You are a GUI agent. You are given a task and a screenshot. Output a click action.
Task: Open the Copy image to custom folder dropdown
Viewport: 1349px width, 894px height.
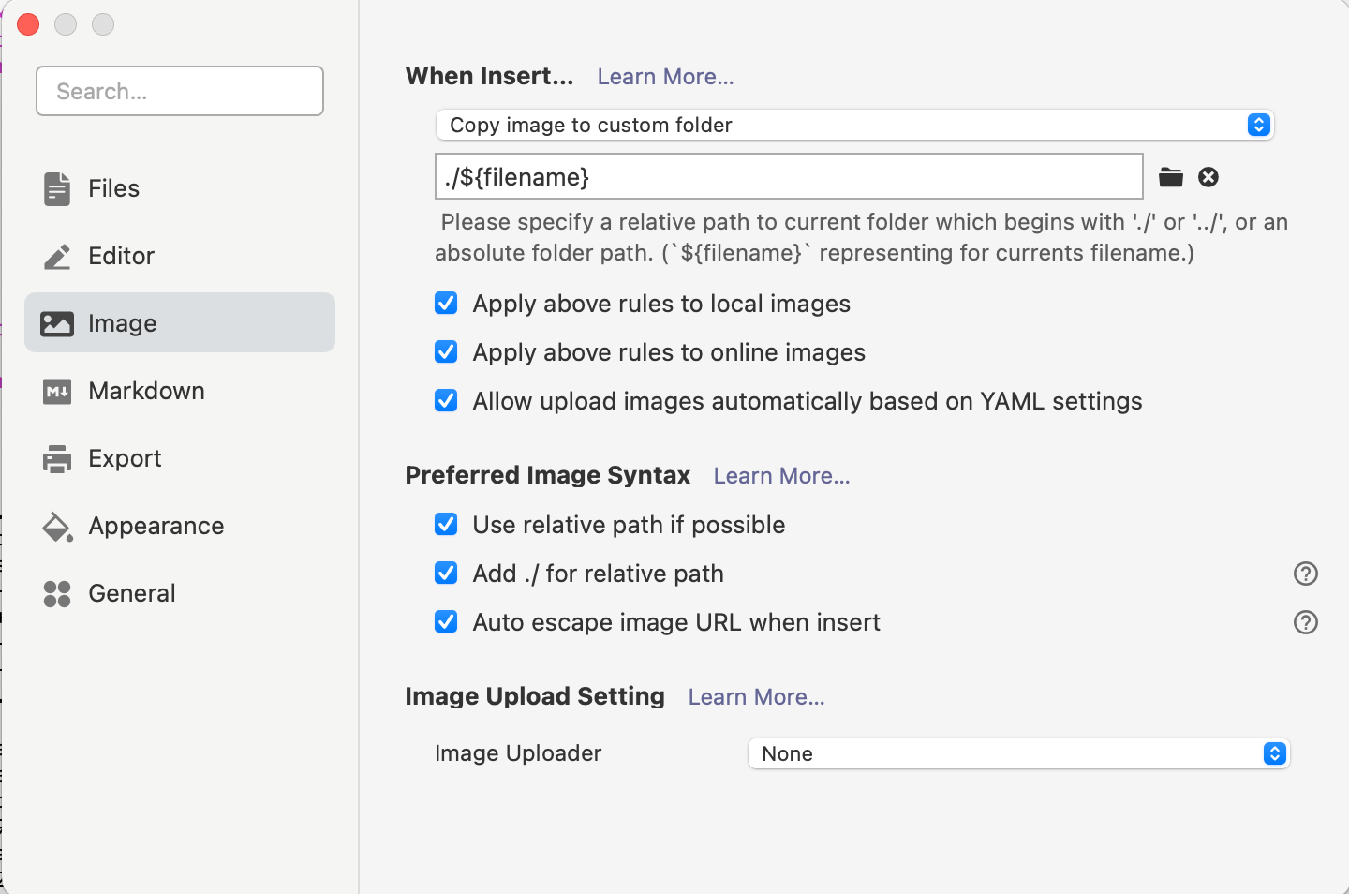coord(853,125)
